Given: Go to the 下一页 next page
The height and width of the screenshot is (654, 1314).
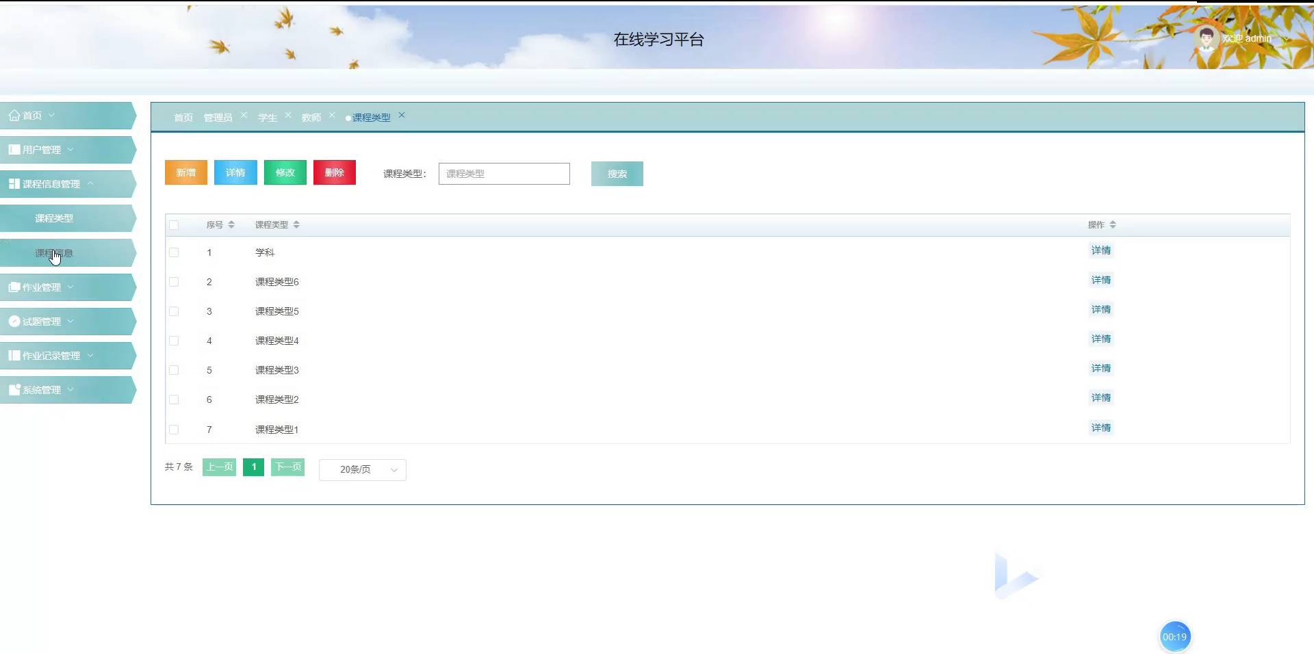Looking at the screenshot, I should pyautogui.click(x=288, y=467).
